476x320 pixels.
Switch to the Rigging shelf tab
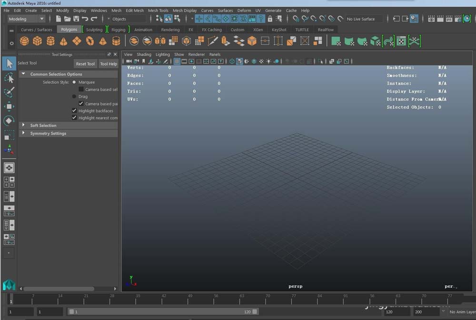click(x=118, y=30)
